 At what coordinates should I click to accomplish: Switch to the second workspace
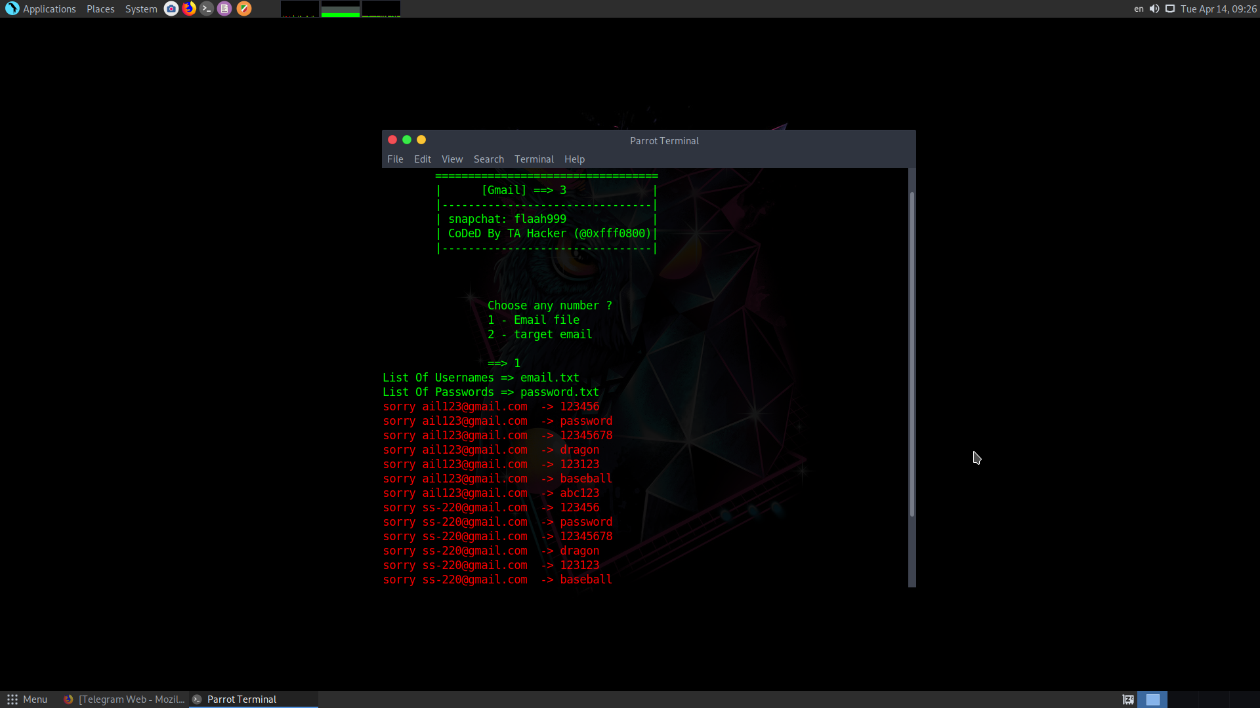(x=1183, y=699)
